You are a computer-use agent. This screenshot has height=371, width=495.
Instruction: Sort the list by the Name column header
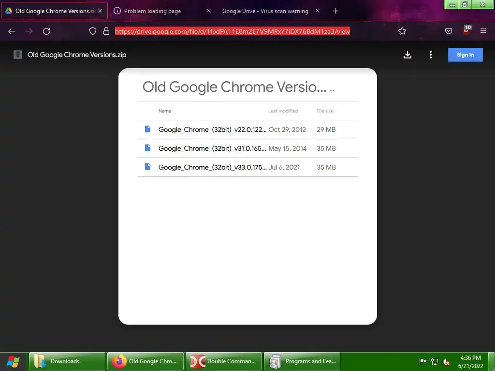[x=165, y=111]
